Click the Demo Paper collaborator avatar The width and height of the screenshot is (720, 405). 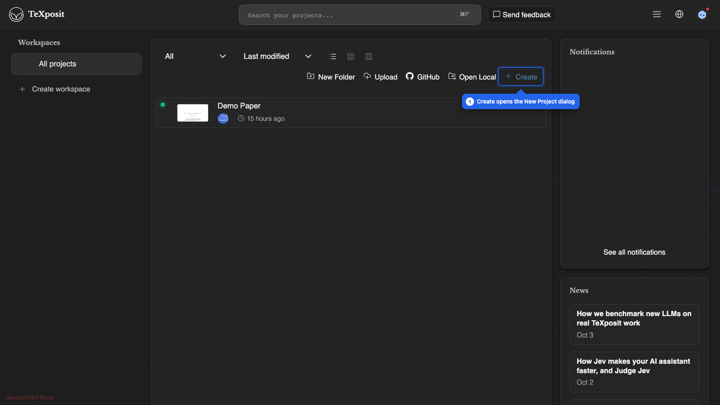pyautogui.click(x=223, y=118)
